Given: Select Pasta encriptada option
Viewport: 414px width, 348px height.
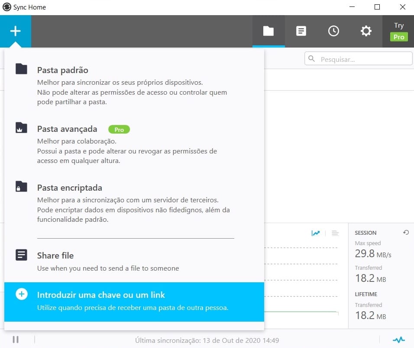Looking at the screenshot, I should coord(134,202).
